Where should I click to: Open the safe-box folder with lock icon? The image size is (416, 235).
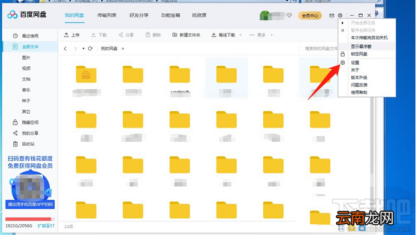click(86, 74)
